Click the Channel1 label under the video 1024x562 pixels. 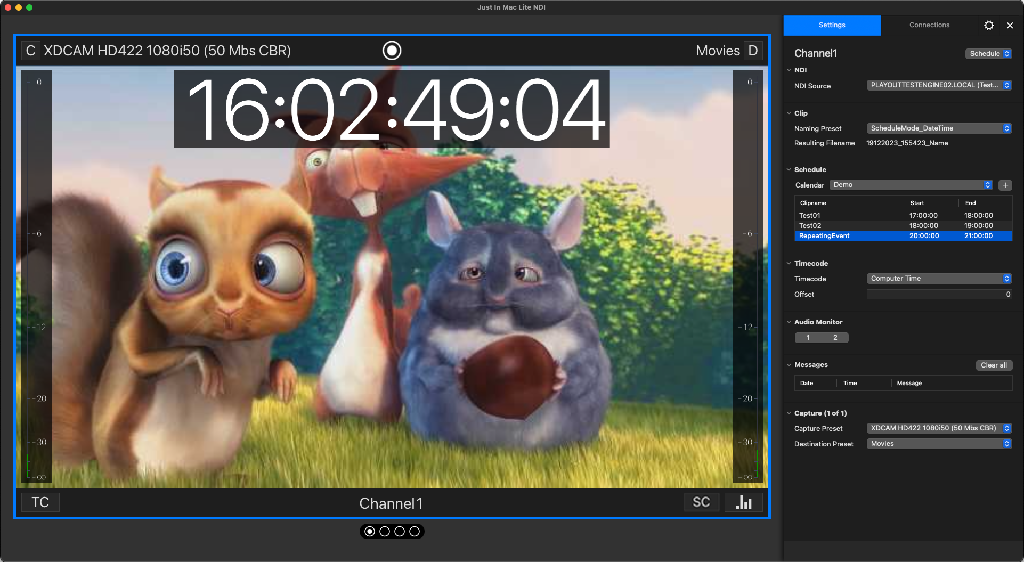391,503
